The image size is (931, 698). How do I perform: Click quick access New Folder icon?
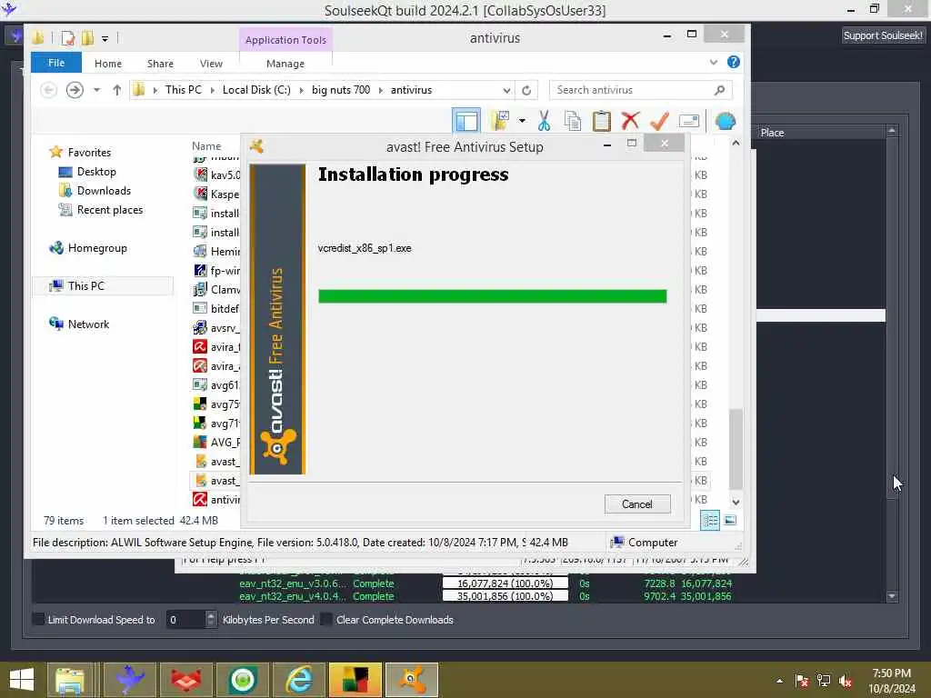tap(87, 38)
